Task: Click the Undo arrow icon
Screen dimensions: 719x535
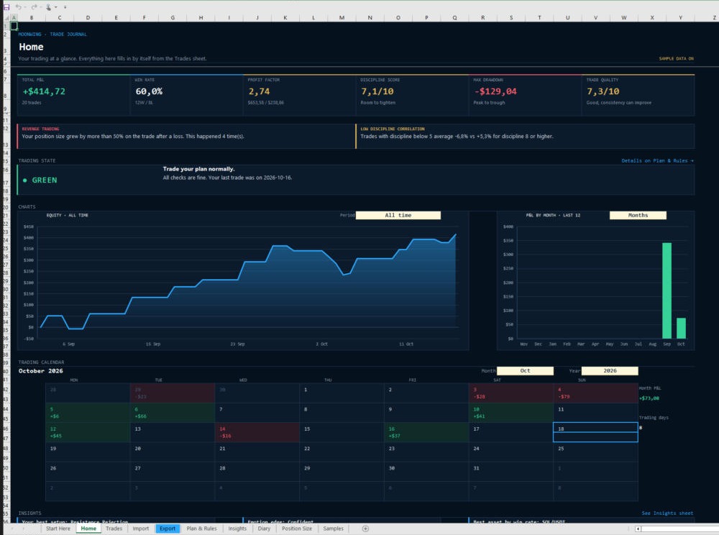Action: click(19, 7)
